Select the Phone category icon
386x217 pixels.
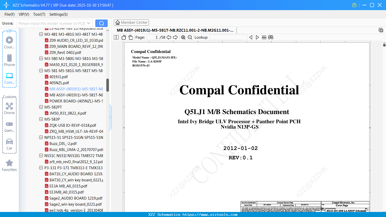pyautogui.click(x=9, y=60)
